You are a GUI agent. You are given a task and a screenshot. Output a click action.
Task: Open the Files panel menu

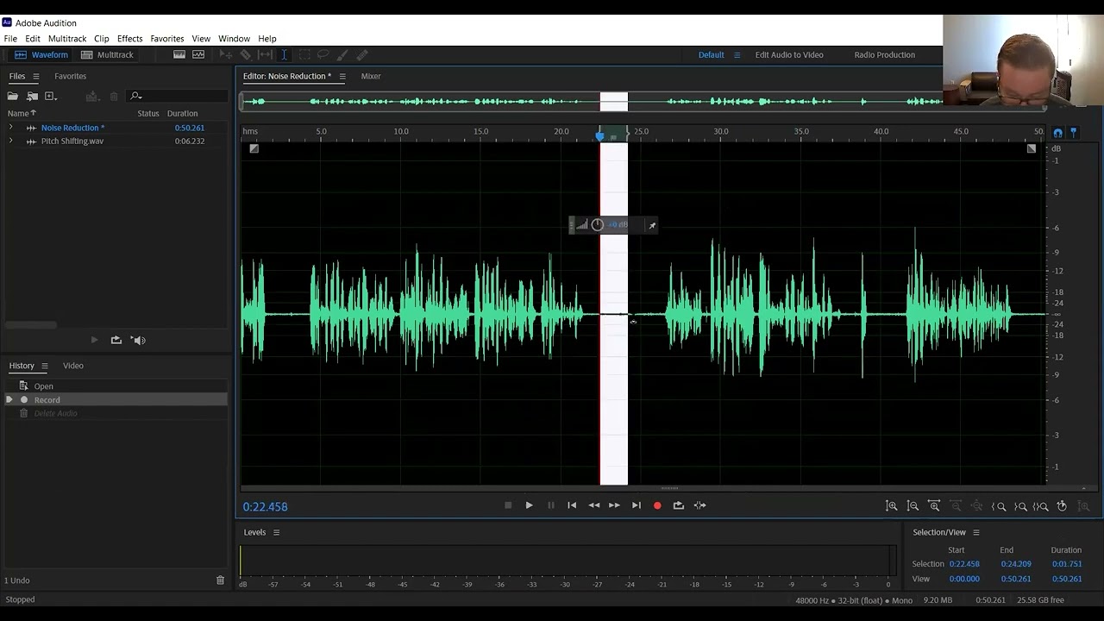(35, 76)
